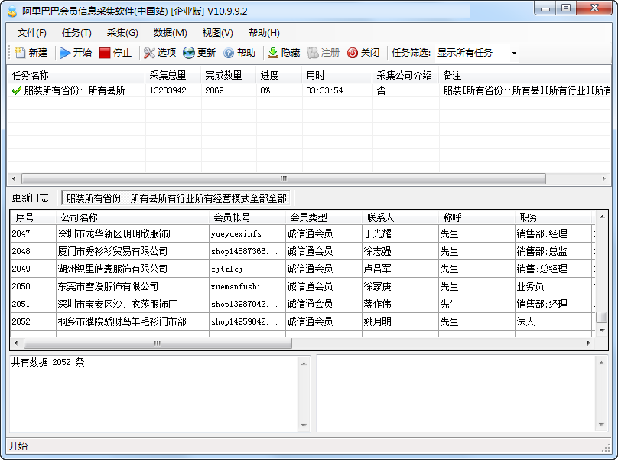Click inside the 共有数据 2052 条 log box
The height and width of the screenshot is (460, 618).
click(154, 393)
